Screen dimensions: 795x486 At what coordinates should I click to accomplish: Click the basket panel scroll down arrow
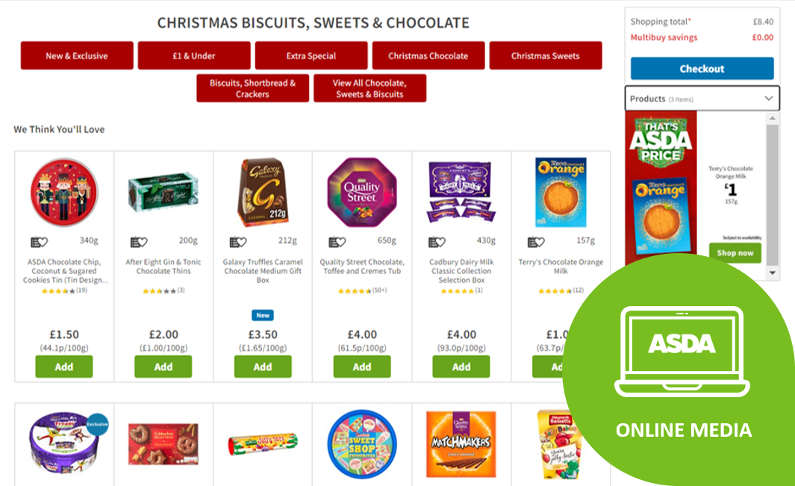[772, 273]
